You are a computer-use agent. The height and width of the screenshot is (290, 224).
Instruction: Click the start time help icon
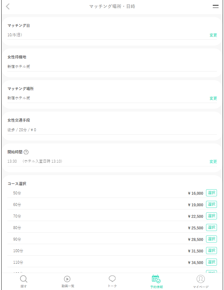26,152
